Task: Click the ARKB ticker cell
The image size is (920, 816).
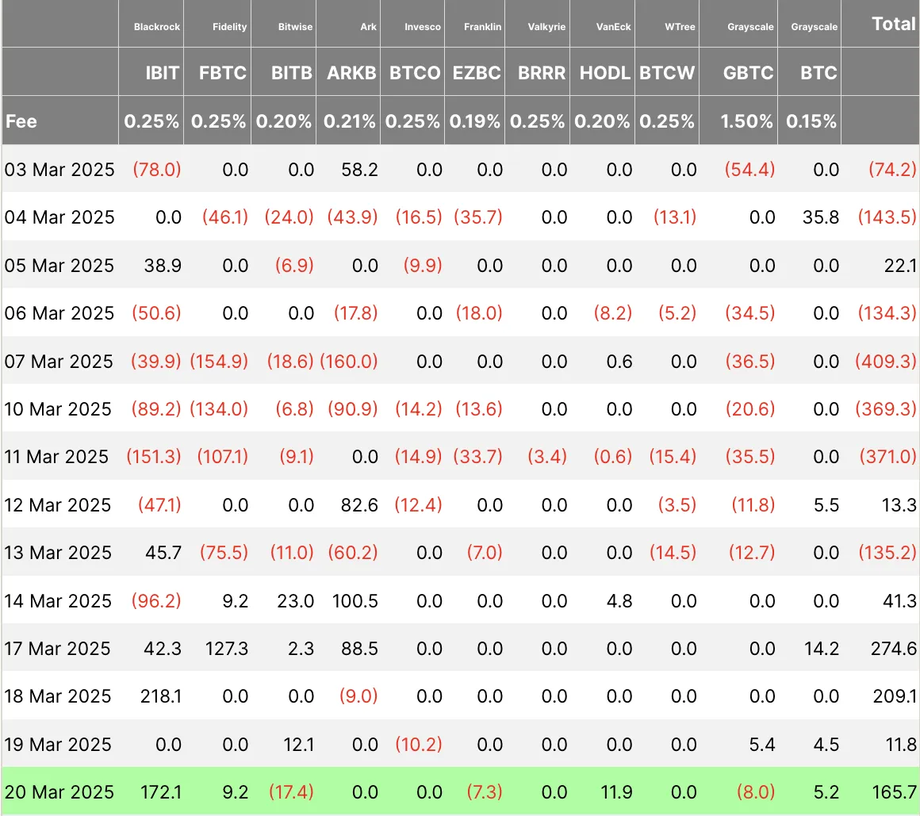Action: (x=351, y=73)
